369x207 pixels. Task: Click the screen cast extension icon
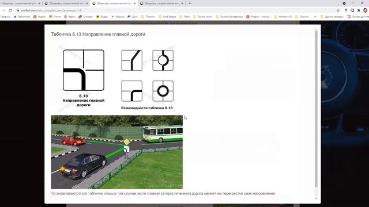pos(352,10)
